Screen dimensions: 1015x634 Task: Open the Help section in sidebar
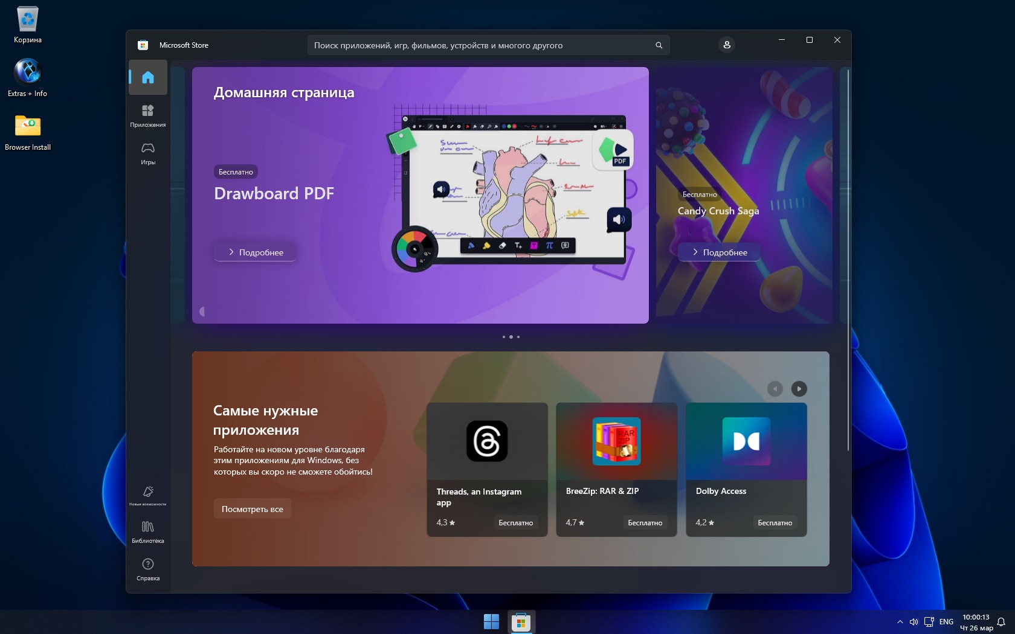tap(147, 569)
